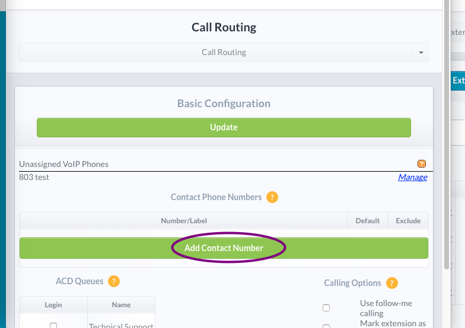Click the dialog's vertical scrollbar

(x=446, y=135)
